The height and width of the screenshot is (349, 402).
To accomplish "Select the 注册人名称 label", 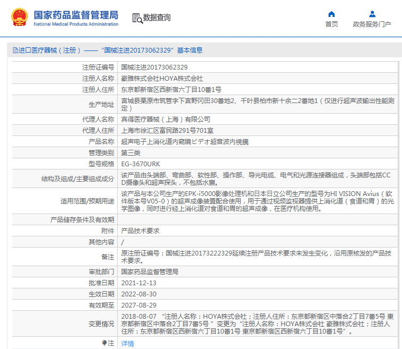I will [x=98, y=79].
